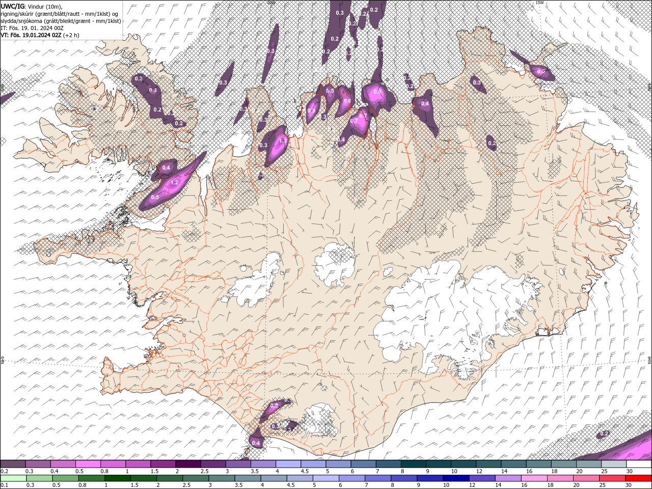
Task: Click the '0.1' label on the lower scale
Action: pos(4,485)
